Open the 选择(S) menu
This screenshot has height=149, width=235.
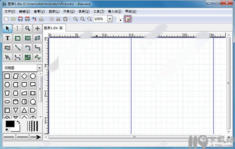click(x=84, y=11)
